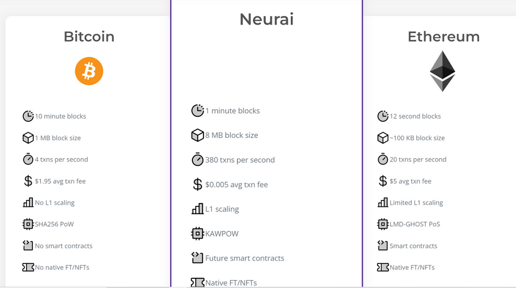Viewport: 516px width, 288px height.
Task: Click the Bitcoin column heading
Action: tap(89, 37)
